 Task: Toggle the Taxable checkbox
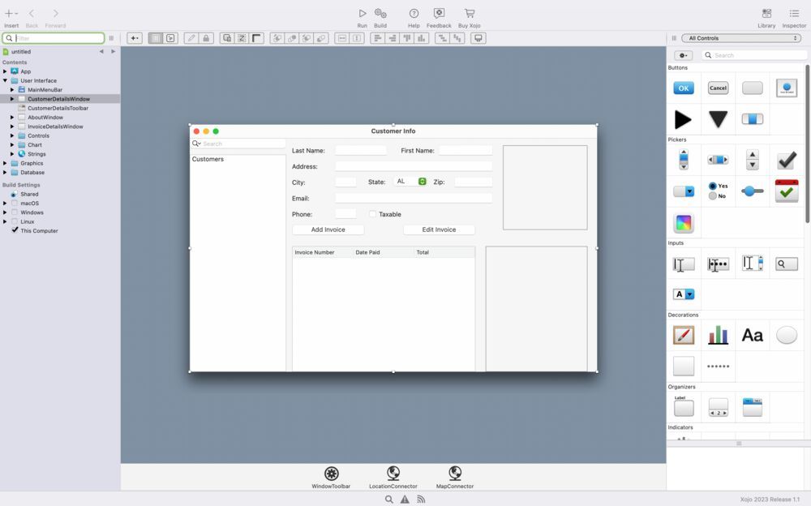coord(372,214)
